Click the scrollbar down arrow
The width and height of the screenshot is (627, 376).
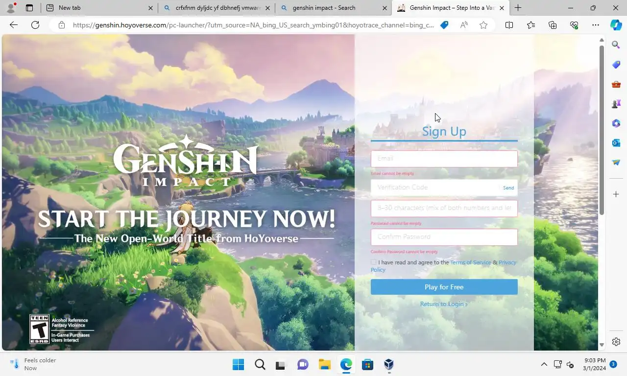(602, 346)
